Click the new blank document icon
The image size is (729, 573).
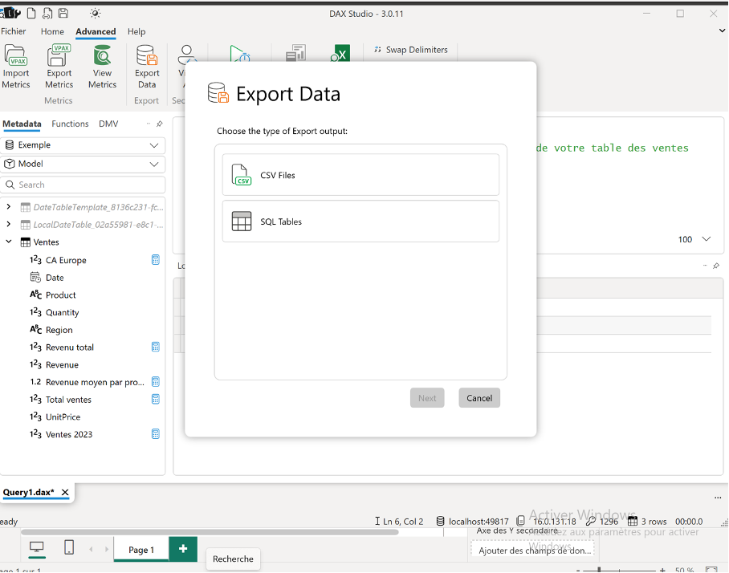31,13
